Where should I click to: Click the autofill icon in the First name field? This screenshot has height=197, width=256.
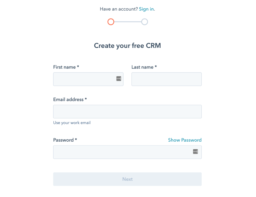(x=119, y=79)
